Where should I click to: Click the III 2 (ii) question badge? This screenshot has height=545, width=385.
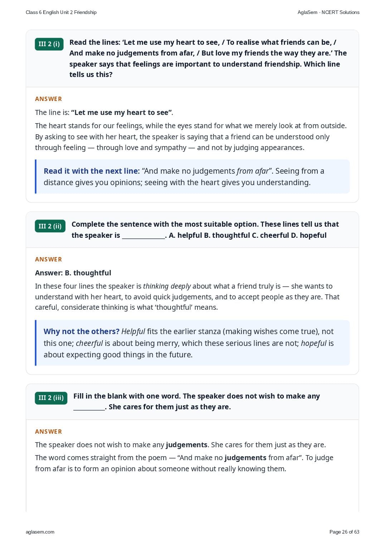(x=50, y=226)
